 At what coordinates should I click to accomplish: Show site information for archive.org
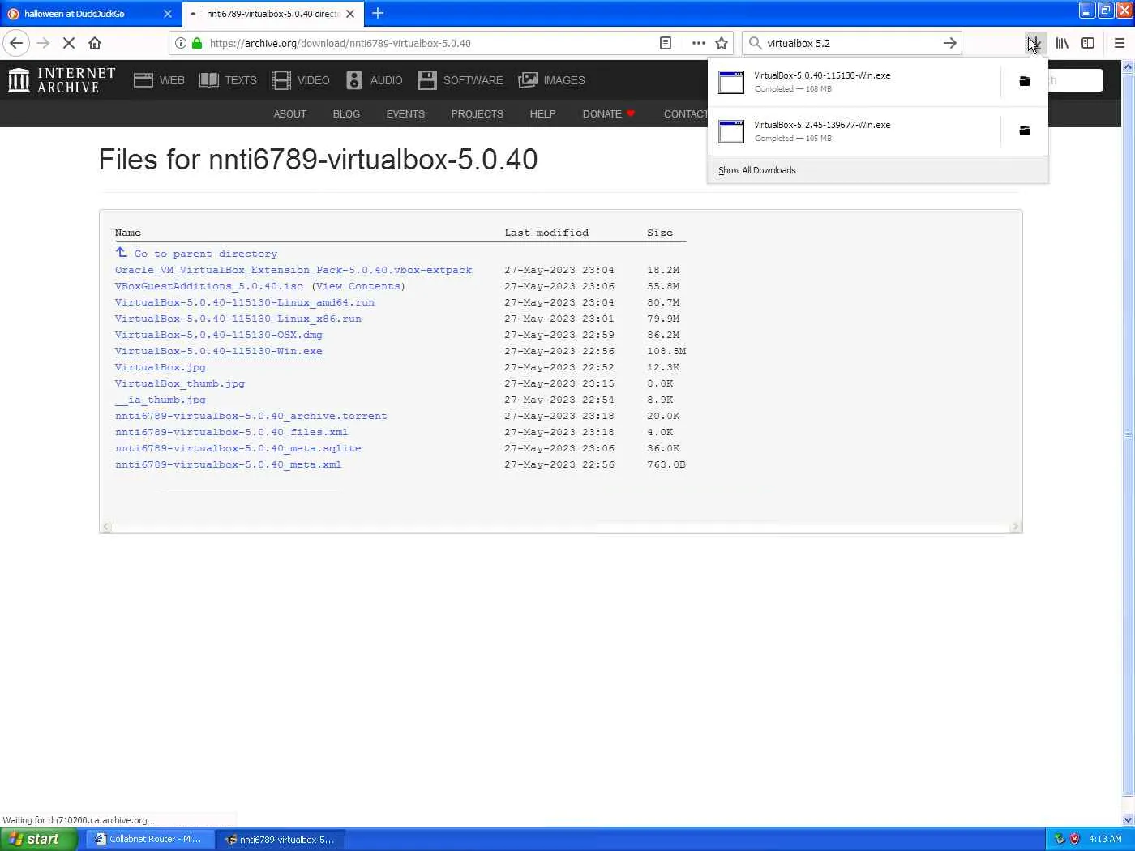point(181,43)
